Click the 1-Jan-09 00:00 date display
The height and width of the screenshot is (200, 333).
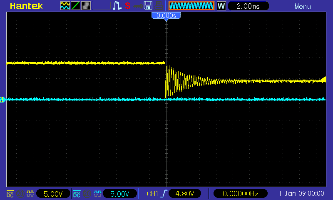point(301,193)
